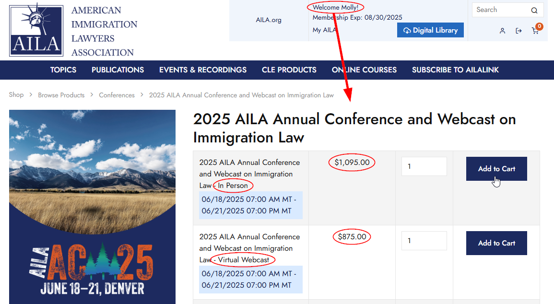Click the AILA.org link
The image size is (554, 304).
269,20
